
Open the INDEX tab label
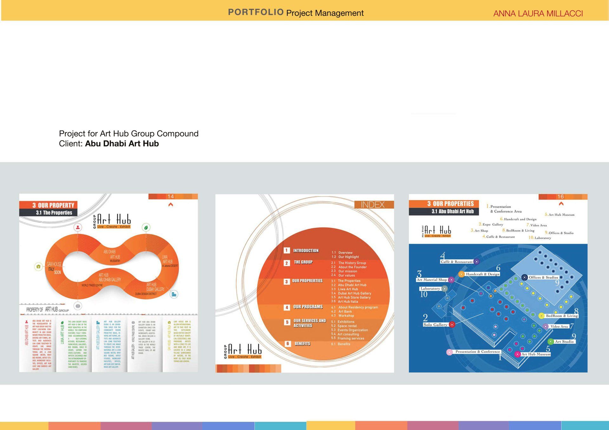(x=374, y=205)
